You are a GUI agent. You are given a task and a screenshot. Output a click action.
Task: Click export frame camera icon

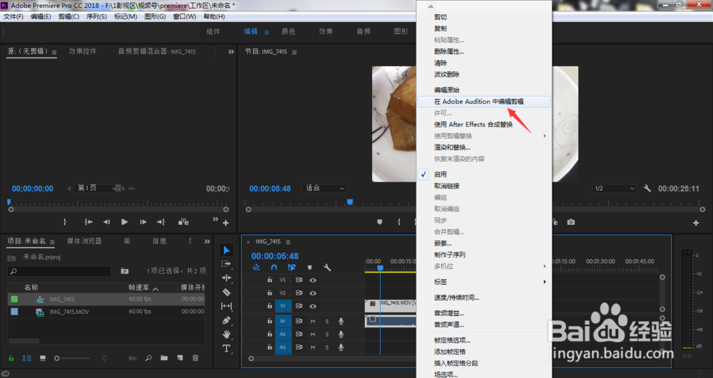coord(571,222)
